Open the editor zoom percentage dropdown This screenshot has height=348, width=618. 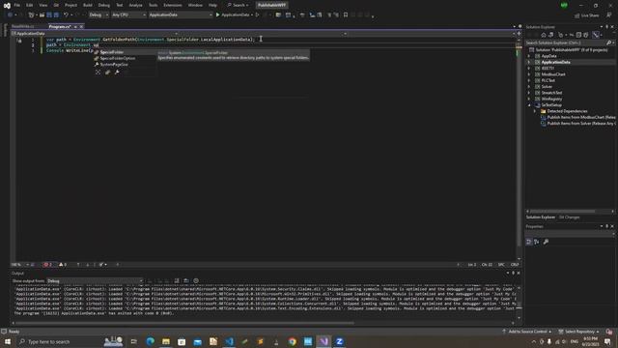click(x=19, y=265)
